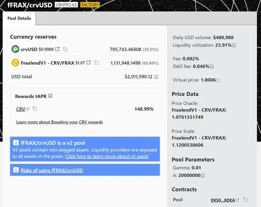Copy the crvUSD token address
Image resolution: width=261 pixels, height=207 pixels.
[x=65, y=49]
